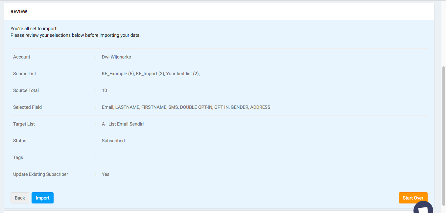The width and height of the screenshot is (446, 213).
Task: Click the Selected Field label
Action: point(27,107)
